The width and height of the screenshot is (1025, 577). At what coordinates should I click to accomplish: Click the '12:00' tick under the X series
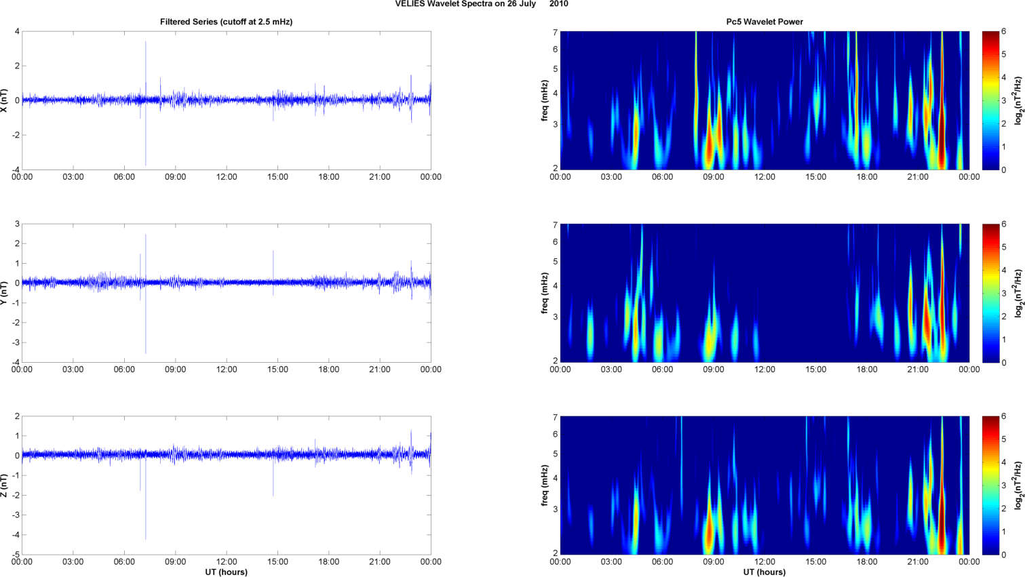(x=227, y=177)
